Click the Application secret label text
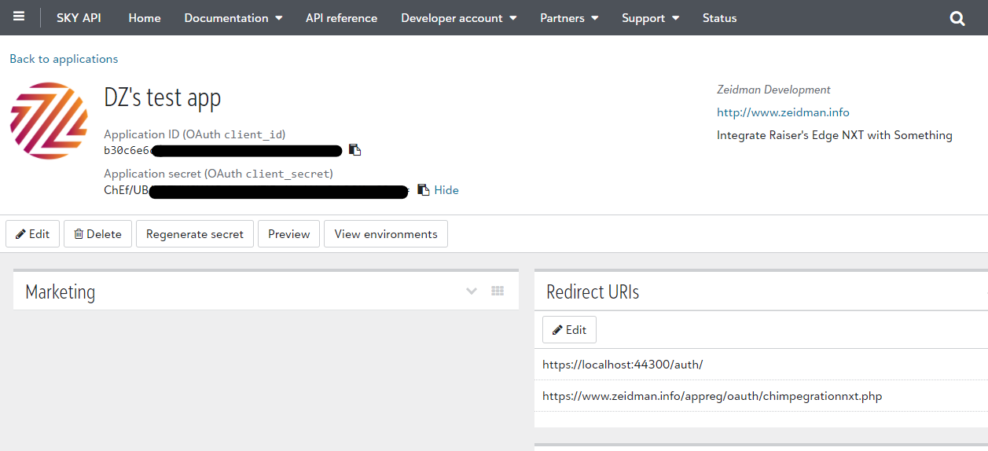This screenshot has height=451, width=988. pos(219,174)
